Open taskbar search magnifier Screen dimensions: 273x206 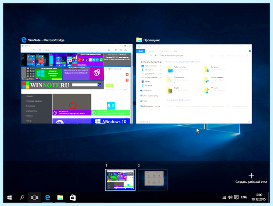pyautogui.click(x=22, y=197)
